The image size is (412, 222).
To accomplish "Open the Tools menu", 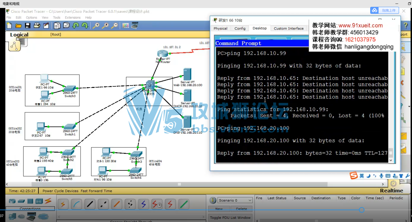I will click(57, 17).
